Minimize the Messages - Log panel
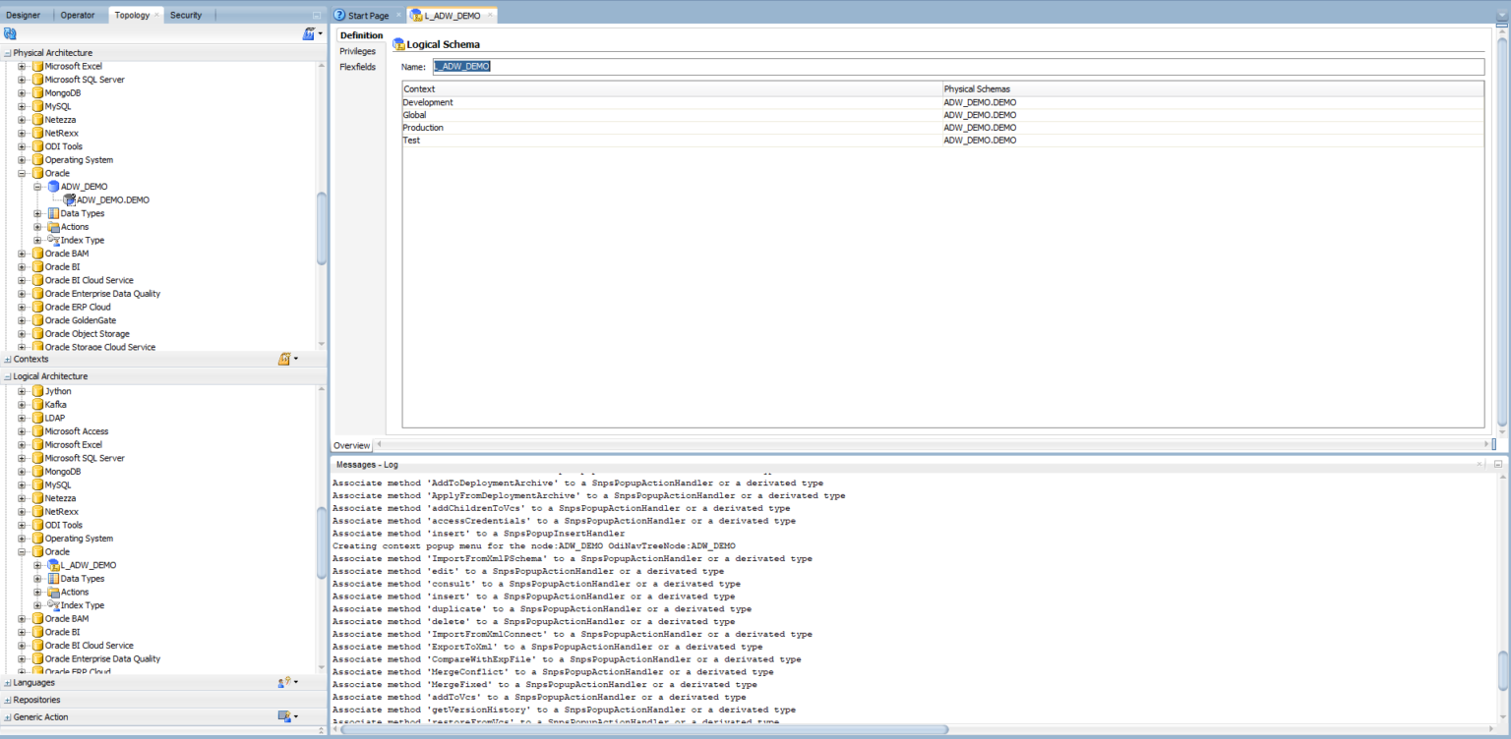 point(1498,464)
